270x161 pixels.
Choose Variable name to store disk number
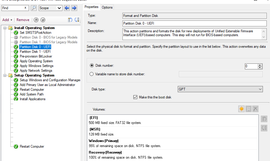click(x=91, y=74)
